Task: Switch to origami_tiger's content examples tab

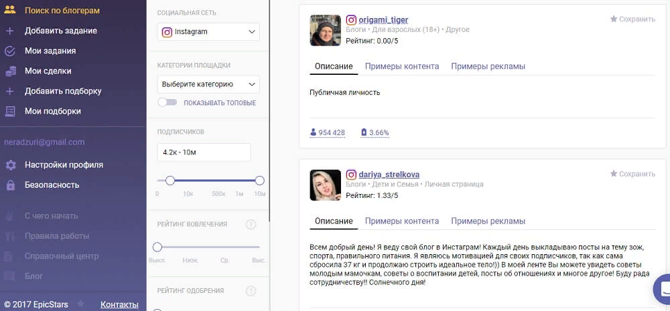Action: [402, 66]
